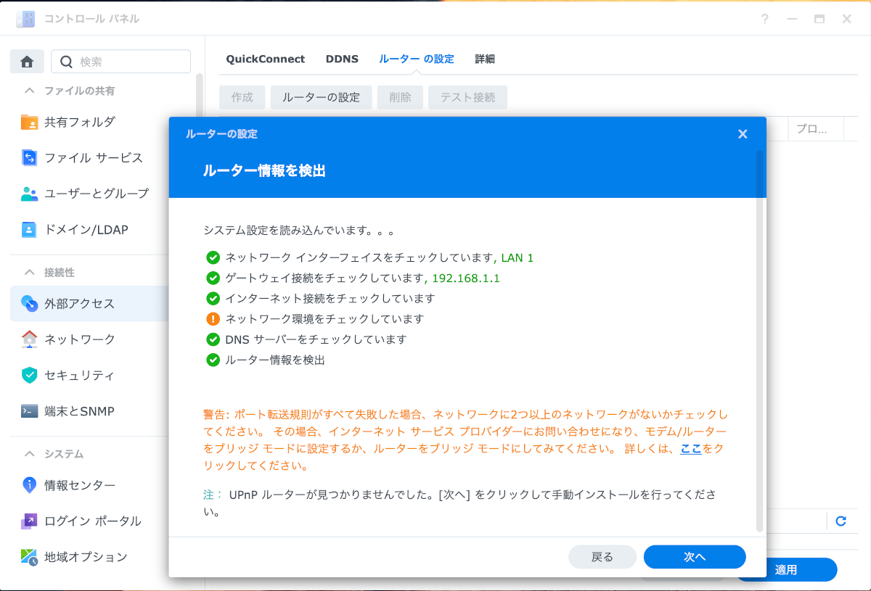This screenshot has height=591, width=871.
Task: Click the ネットワーク環境をチェックしています text
Action: (x=324, y=318)
